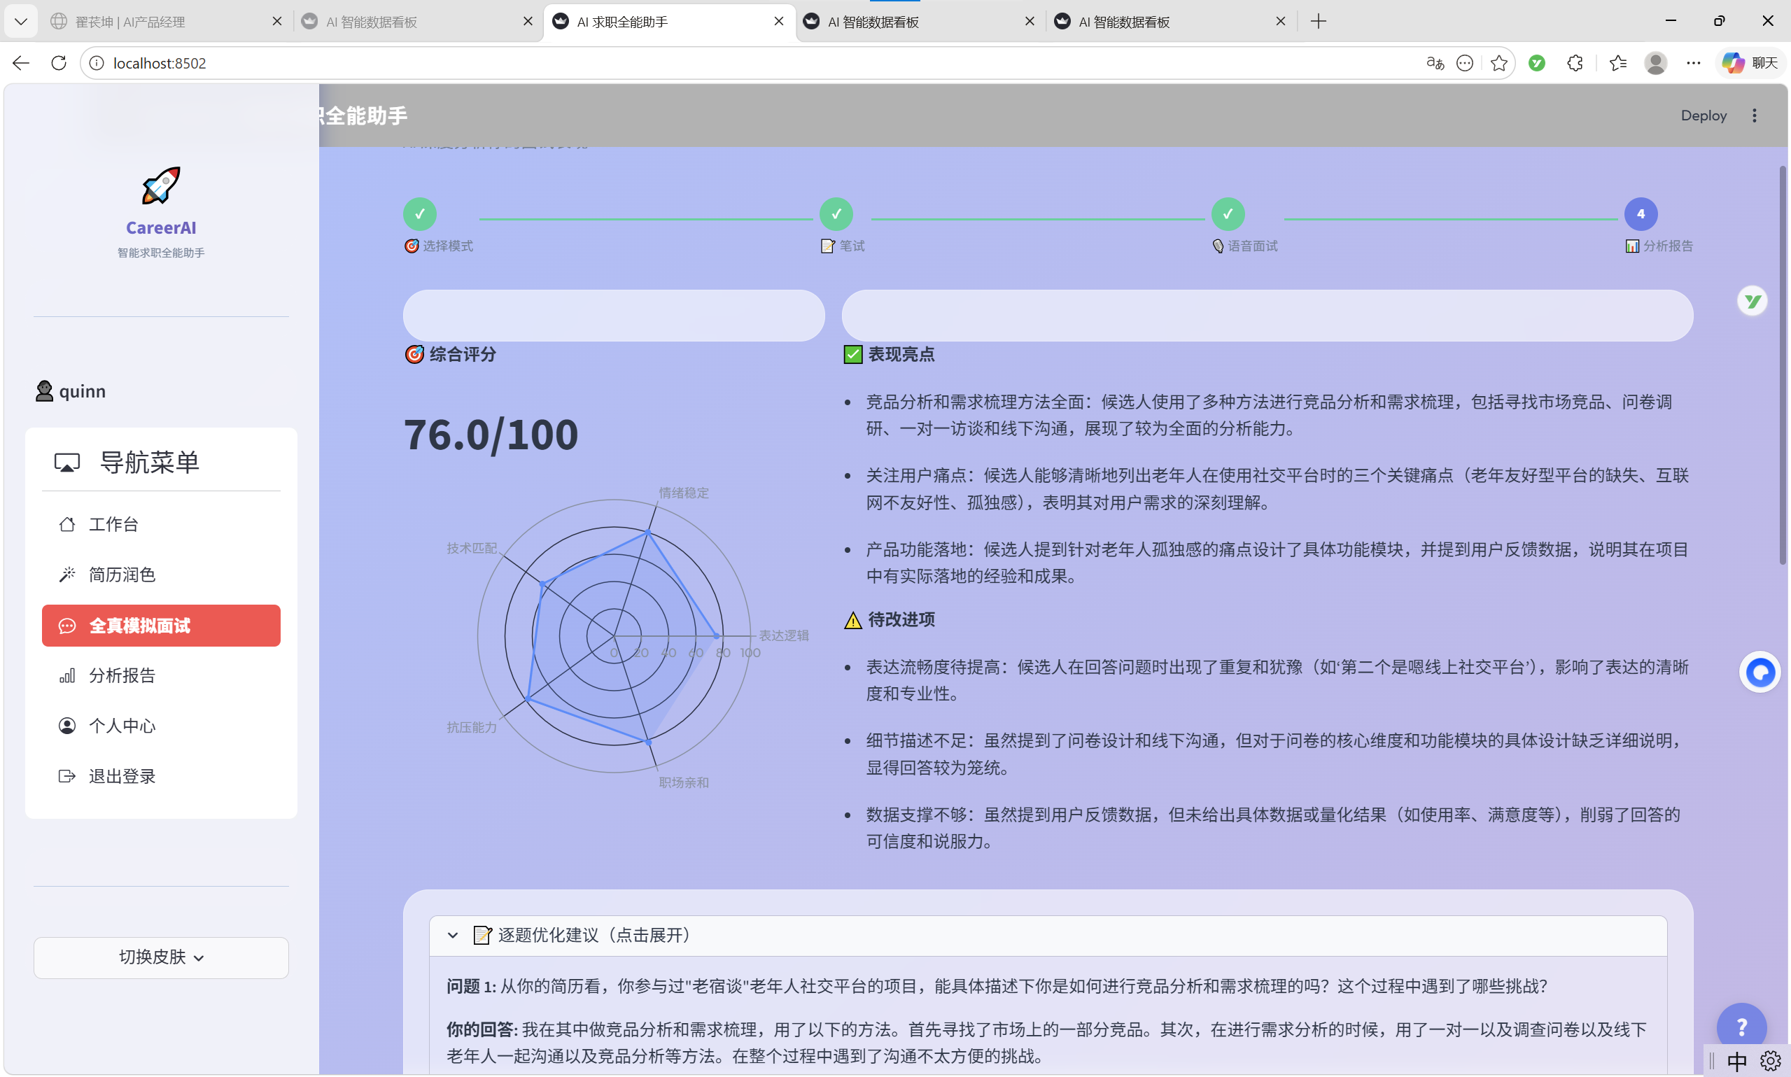
Task: Open the 切换皮肤 skin switcher dropdown
Action: tap(160, 957)
